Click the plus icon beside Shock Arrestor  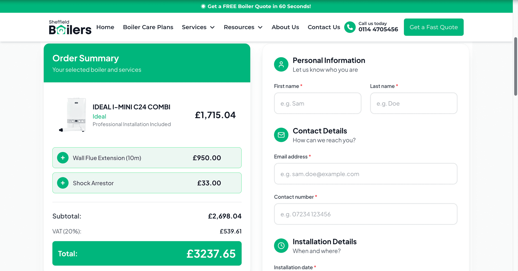(x=63, y=183)
